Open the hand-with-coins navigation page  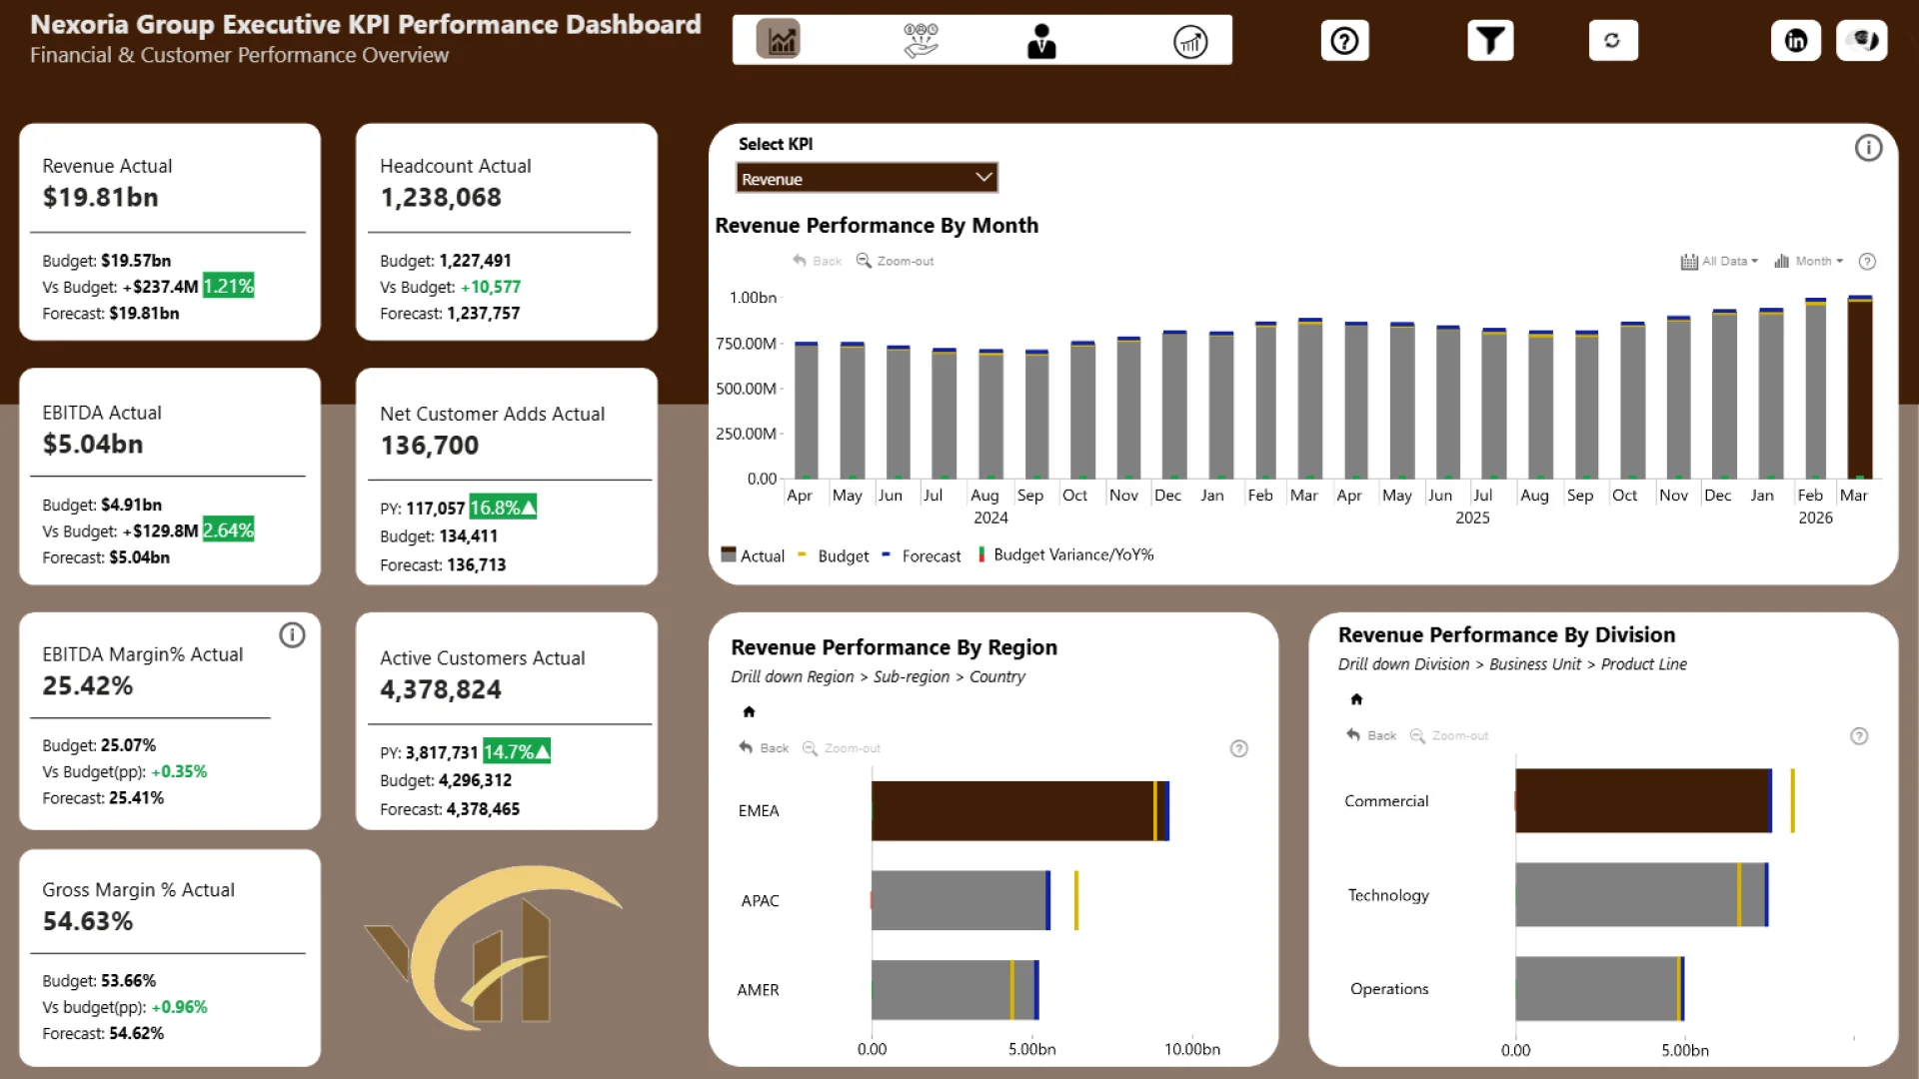[x=921, y=41]
